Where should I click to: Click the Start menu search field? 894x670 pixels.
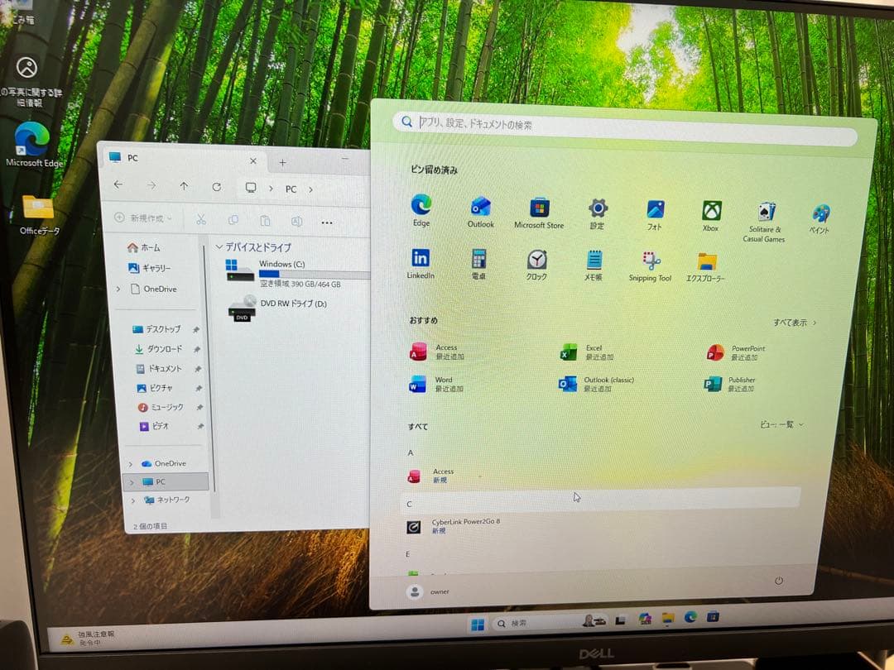click(x=624, y=128)
